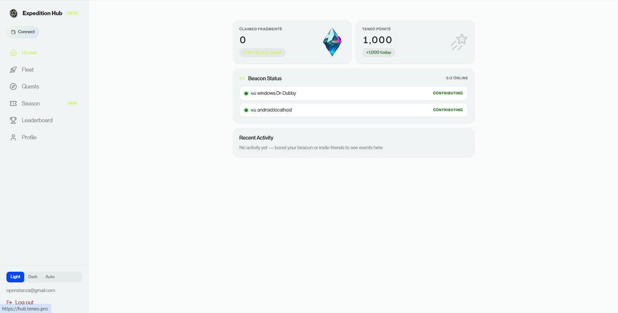618x313 pixels.
Task: Click green status dot for android:localhost
Action: 246,110
